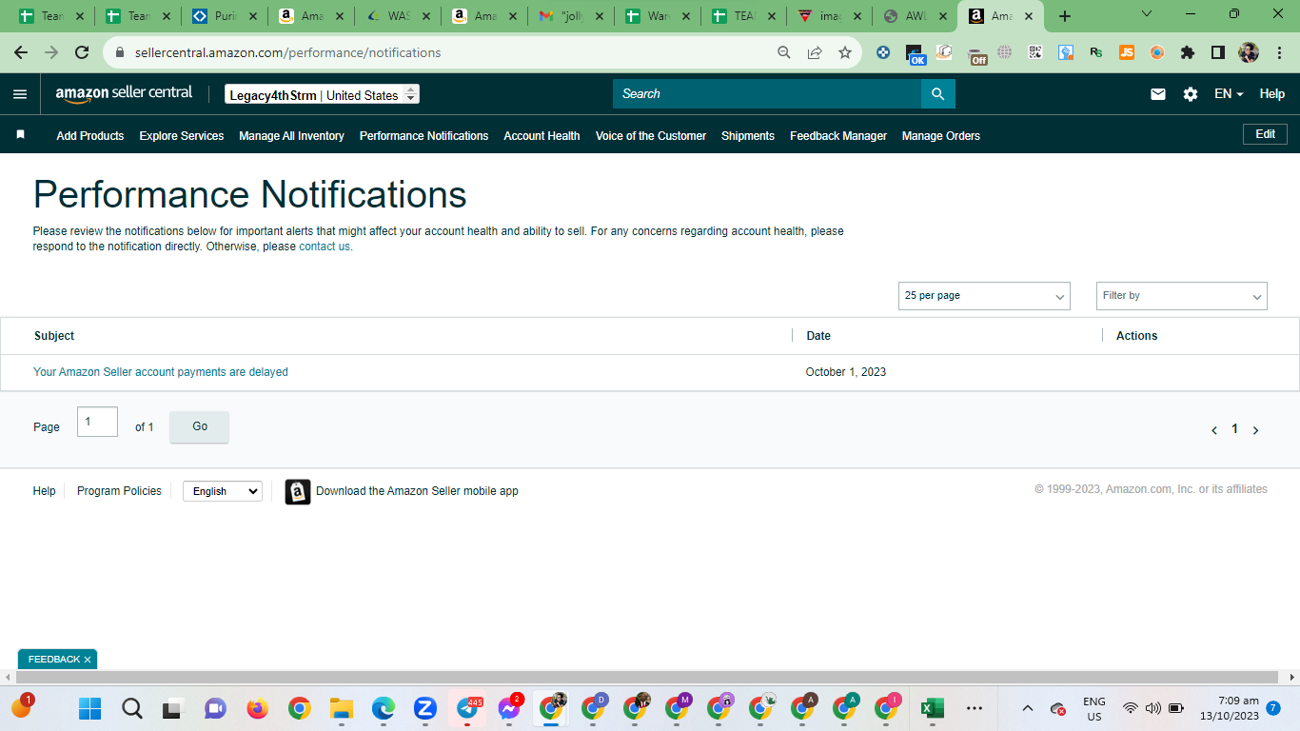Click the Seller Central search field

(x=767, y=93)
